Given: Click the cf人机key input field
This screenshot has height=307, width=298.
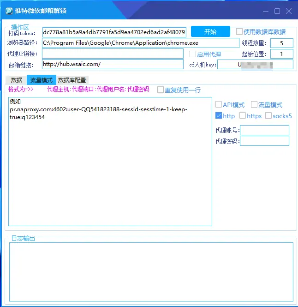Looking at the screenshot, I should point(256,65).
